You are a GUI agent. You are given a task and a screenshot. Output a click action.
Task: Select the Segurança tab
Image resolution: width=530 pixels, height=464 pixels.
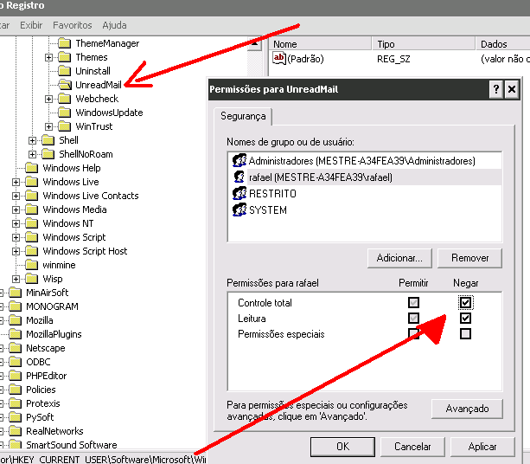point(244,116)
